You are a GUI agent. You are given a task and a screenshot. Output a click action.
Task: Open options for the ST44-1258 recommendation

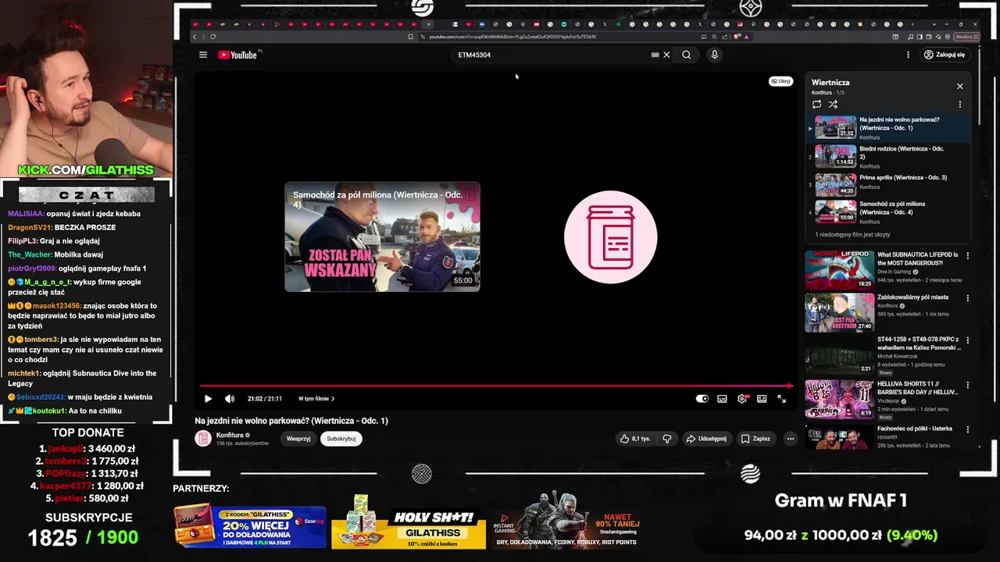967,341
